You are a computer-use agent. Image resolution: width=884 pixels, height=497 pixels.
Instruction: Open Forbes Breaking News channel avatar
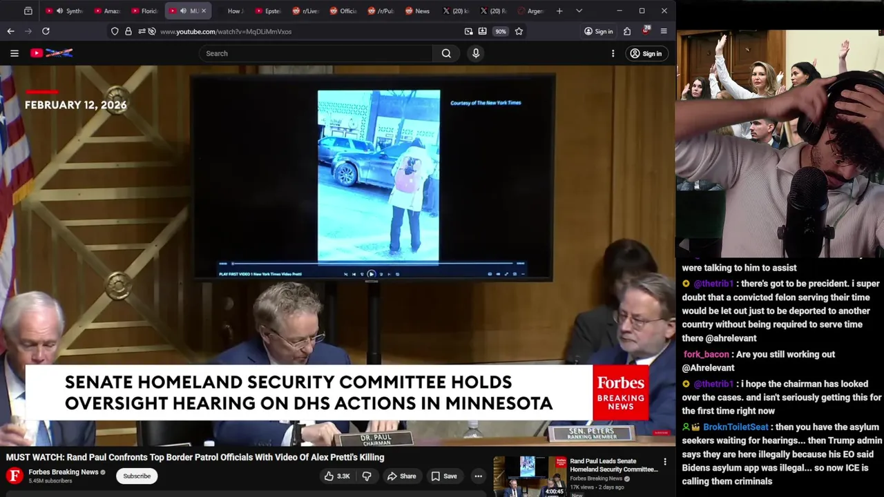[14, 476]
